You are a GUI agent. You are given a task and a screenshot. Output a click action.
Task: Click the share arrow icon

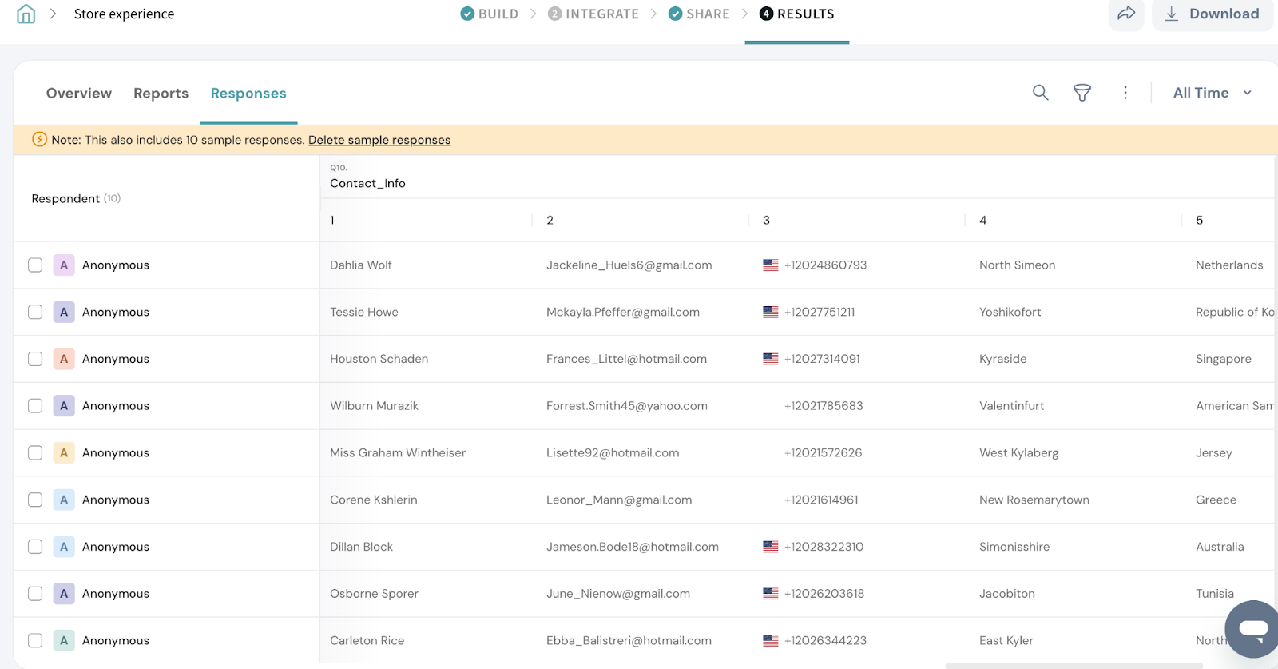[1126, 14]
